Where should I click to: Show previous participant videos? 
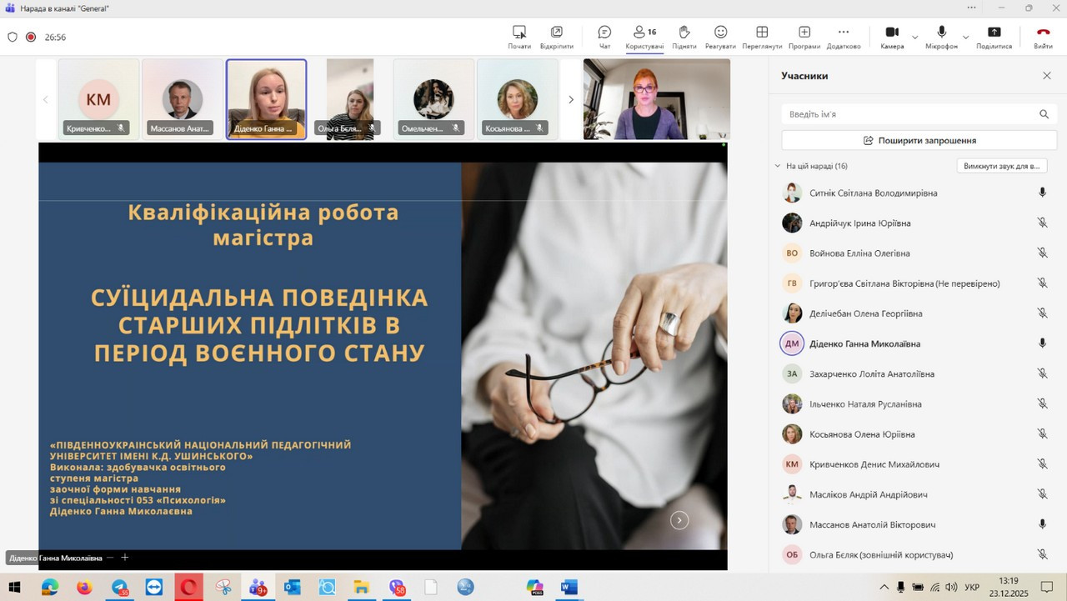coord(46,99)
